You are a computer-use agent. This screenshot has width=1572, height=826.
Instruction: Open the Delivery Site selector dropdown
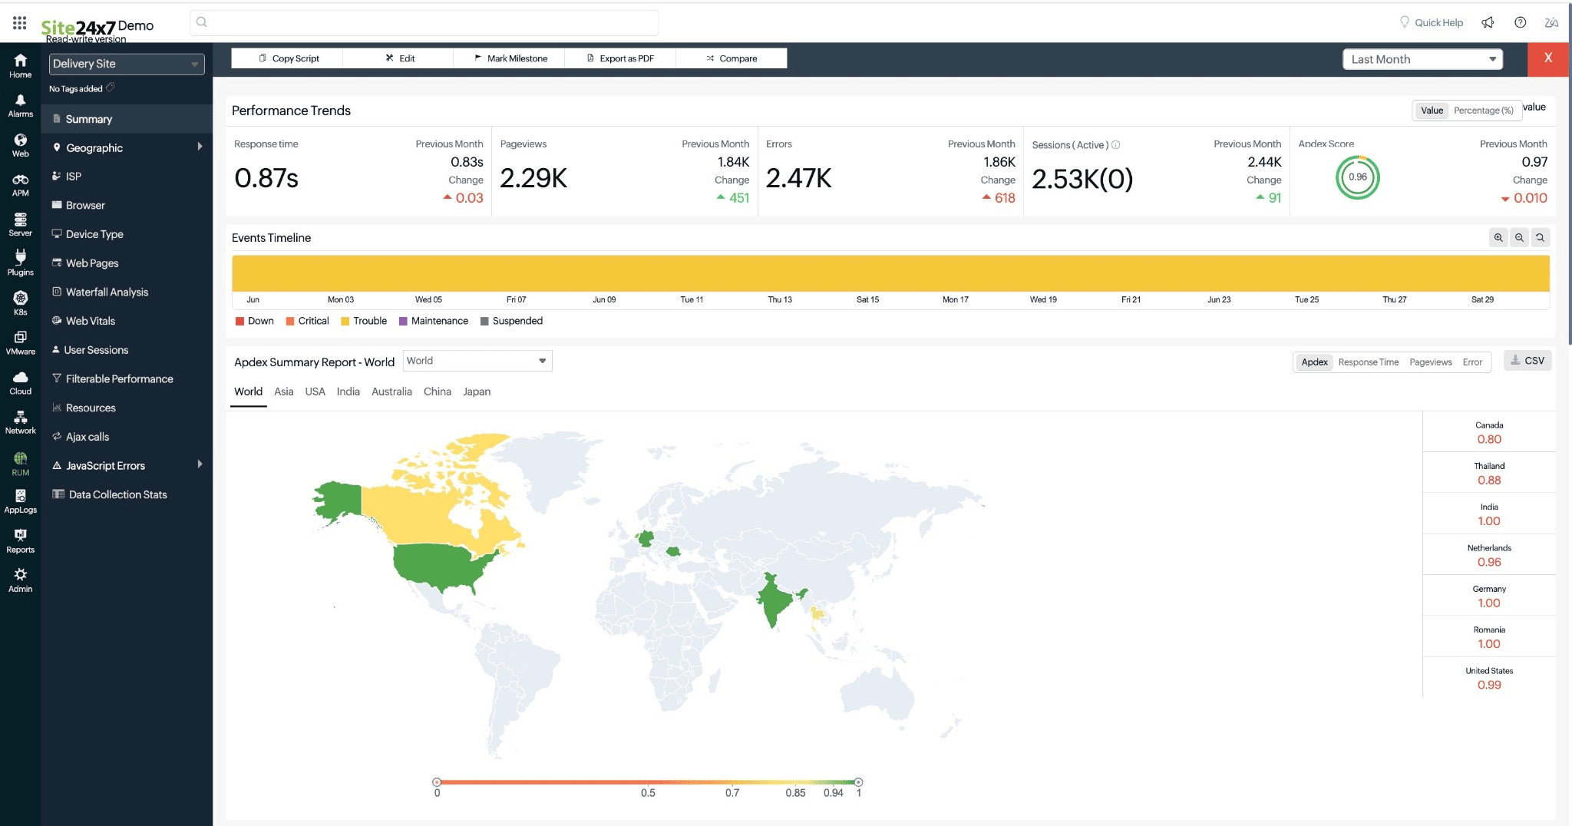(127, 64)
